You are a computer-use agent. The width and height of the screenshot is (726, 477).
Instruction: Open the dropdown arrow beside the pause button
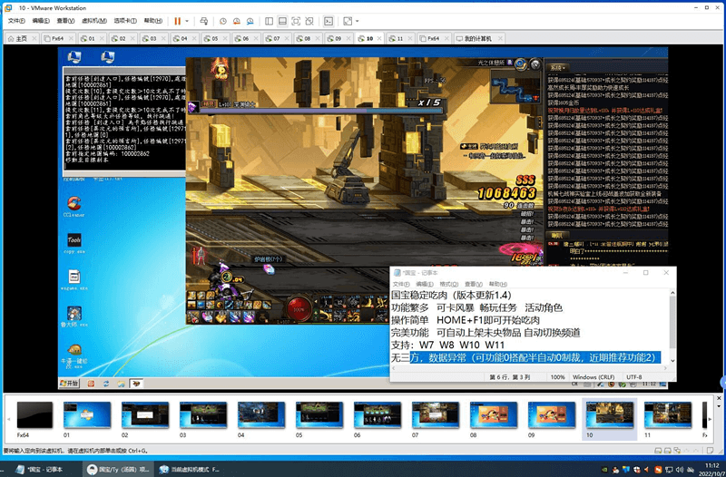pos(187,21)
